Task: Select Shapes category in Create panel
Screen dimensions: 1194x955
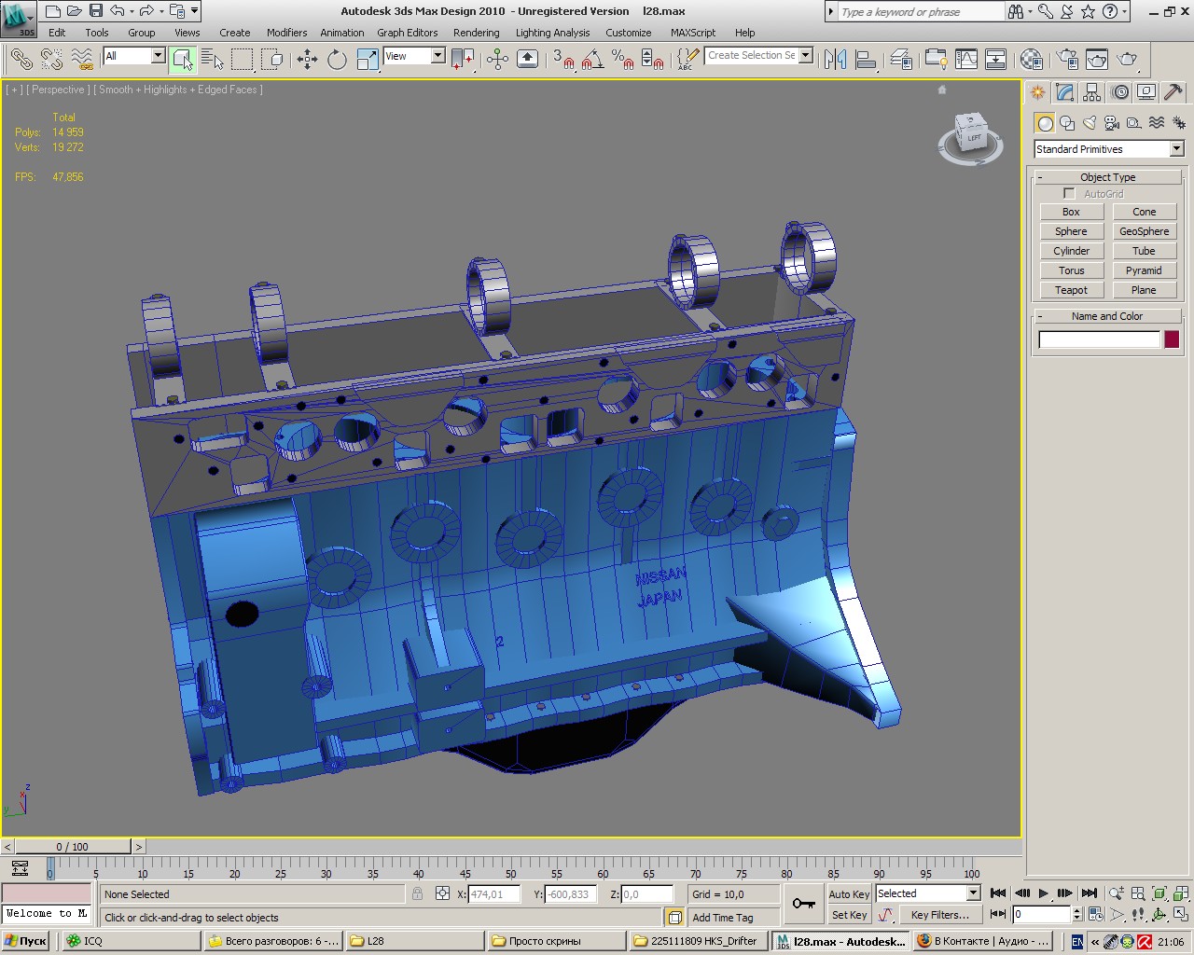Action: point(1067,123)
